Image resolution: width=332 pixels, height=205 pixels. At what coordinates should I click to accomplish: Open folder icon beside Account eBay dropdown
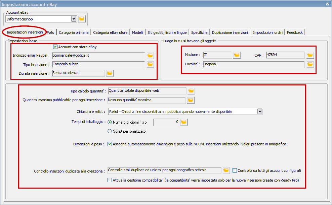coord(82,19)
